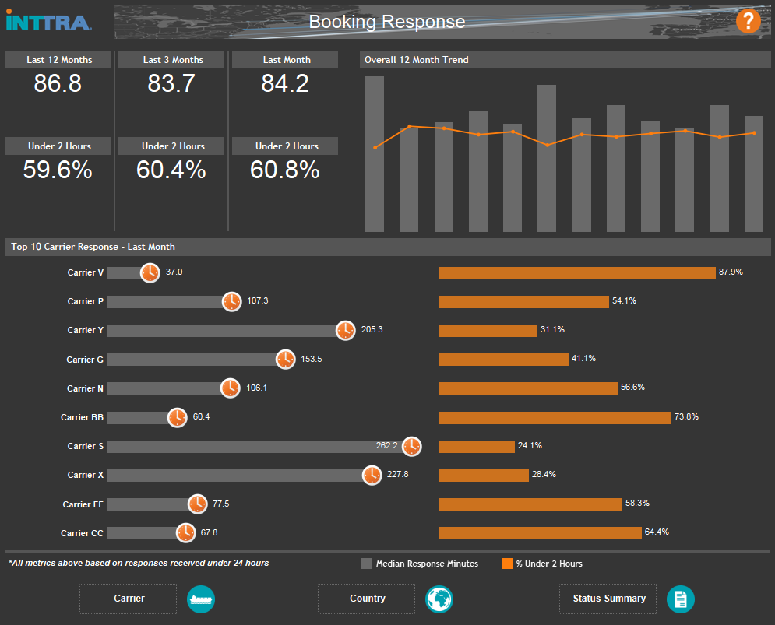Click the Booking Response title
The width and height of the screenshot is (775, 625).
pos(387,22)
